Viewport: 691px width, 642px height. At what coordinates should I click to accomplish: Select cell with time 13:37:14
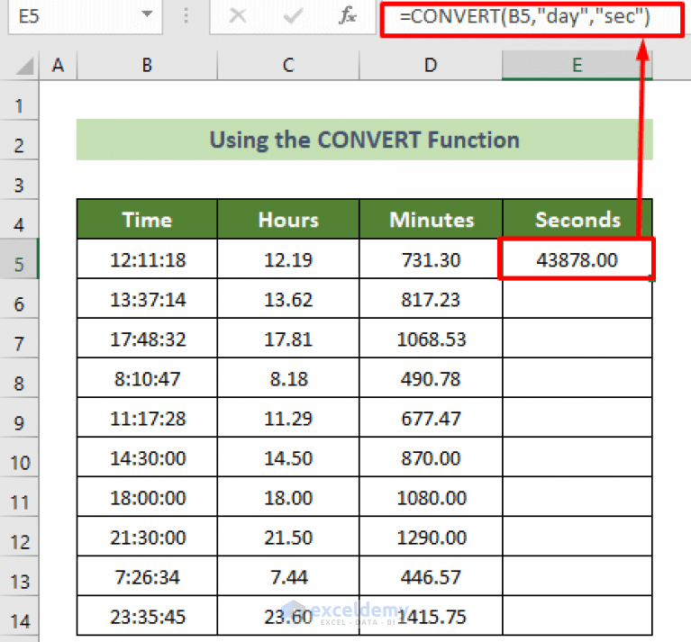pyautogui.click(x=147, y=300)
